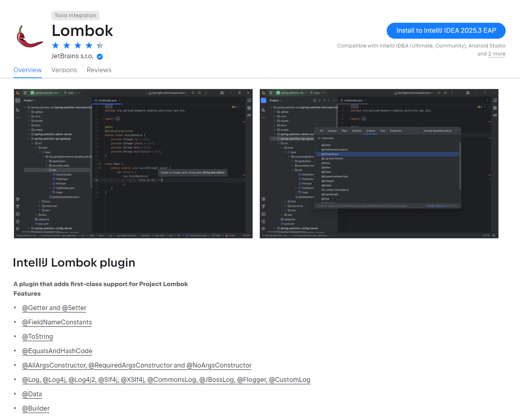Click the 'IntelliJ Lombok plugin' heading

pos(74,263)
